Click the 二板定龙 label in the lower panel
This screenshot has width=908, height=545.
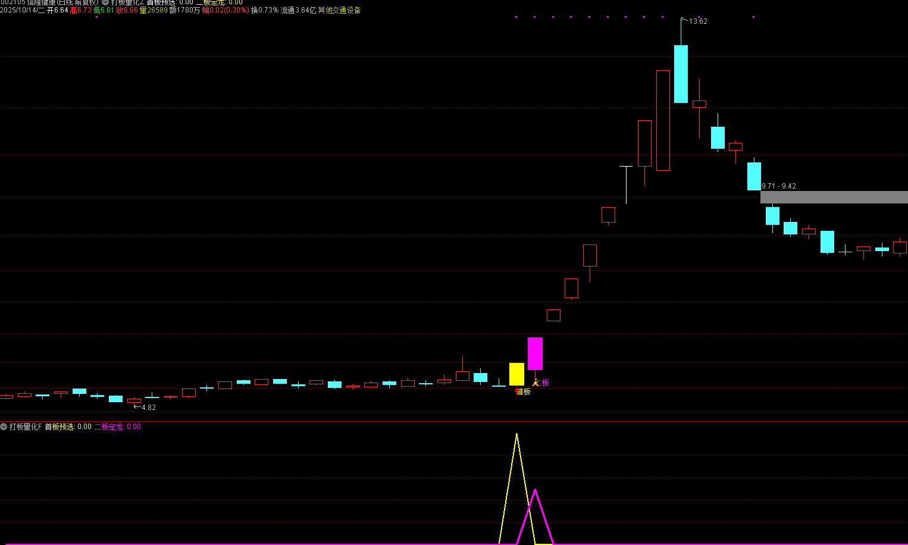[x=109, y=427]
